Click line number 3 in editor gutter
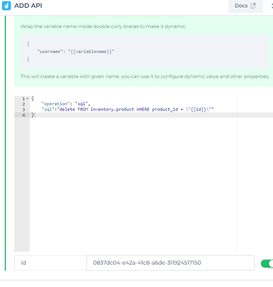 (24, 109)
